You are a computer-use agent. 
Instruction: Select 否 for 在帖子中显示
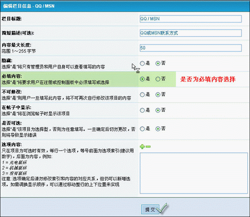point(158,110)
